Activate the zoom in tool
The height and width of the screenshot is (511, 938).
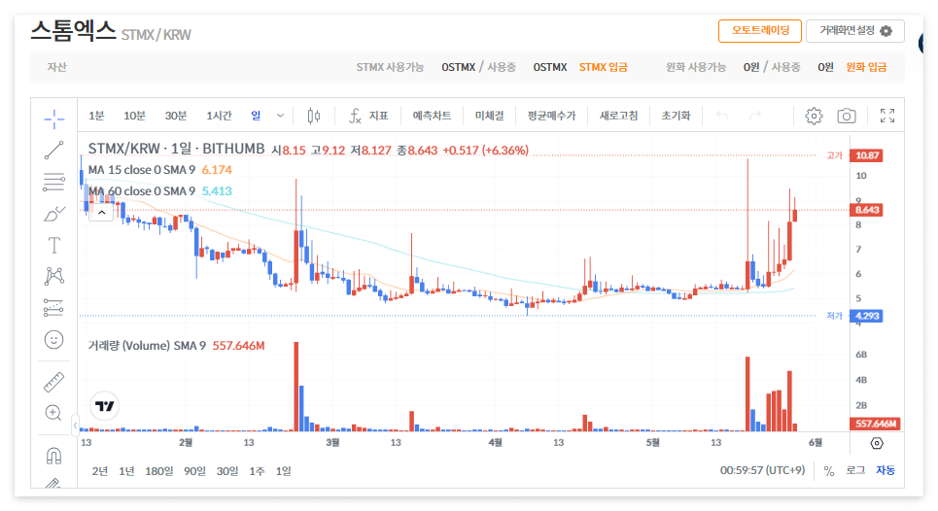tap(53, 413)
